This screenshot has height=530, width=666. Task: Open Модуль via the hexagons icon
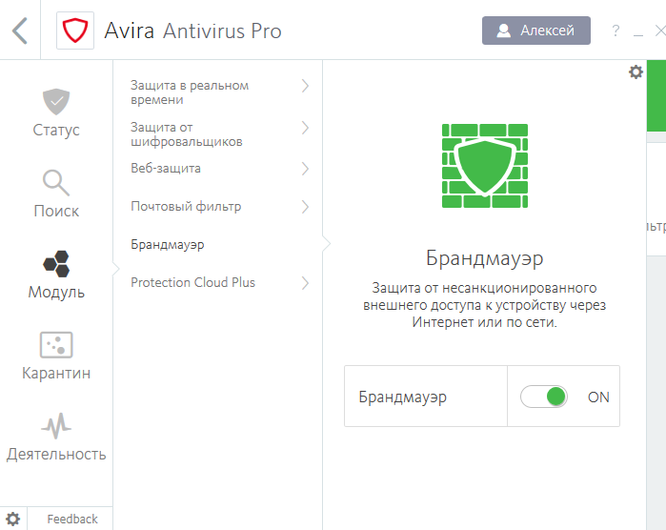tap(56, 263)
